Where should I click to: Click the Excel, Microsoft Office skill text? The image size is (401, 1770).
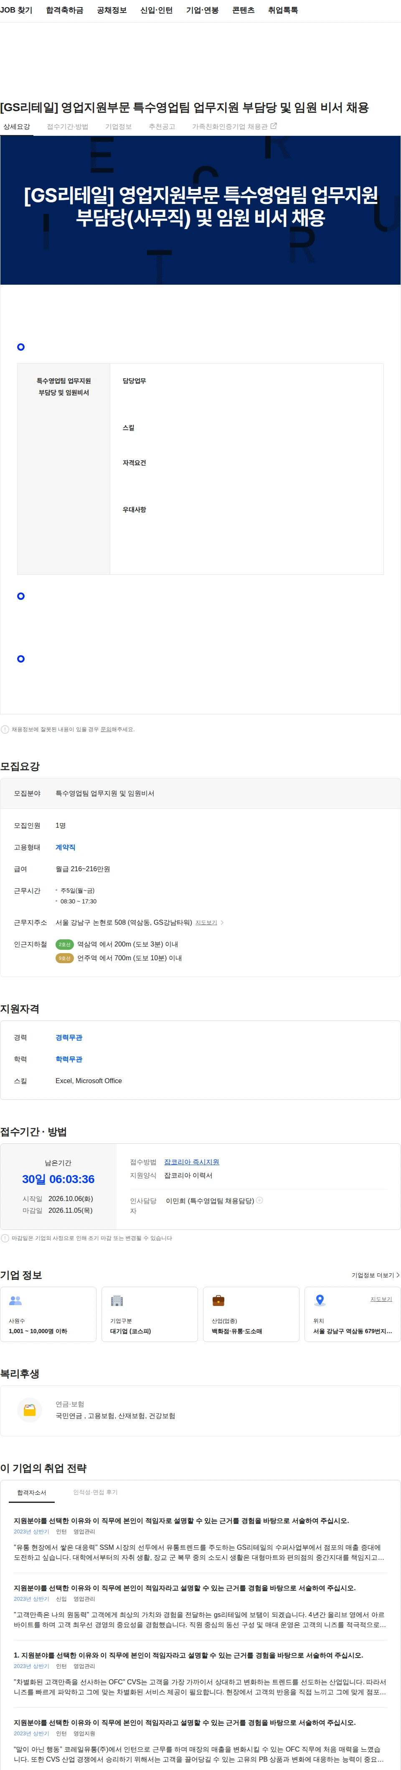pyautogui.click(x=89, y=1081)
